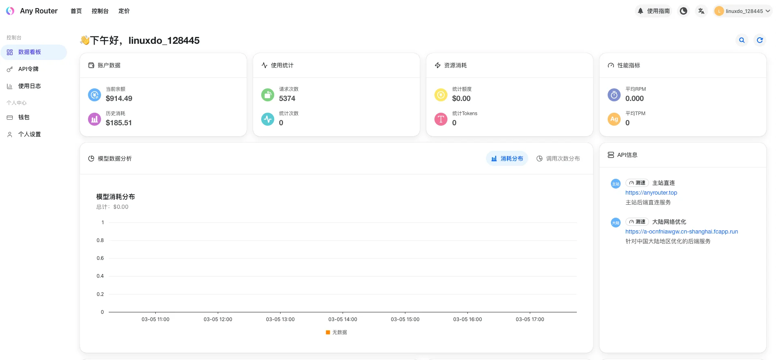The width and height of the screenshot is (776, 360).
Task: Expand the linuxdo_128445 user menu
Action: coord(743,11)
